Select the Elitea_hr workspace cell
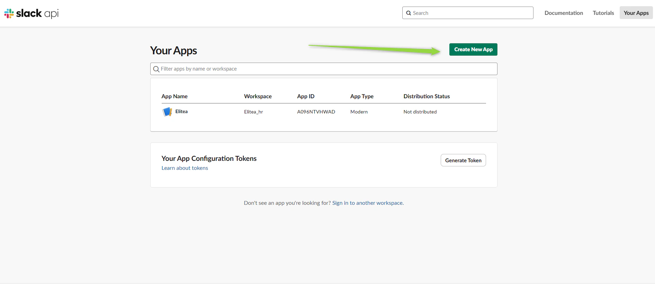Image resolution: width=655 pixels, height=293 pixels. point(253,112)
